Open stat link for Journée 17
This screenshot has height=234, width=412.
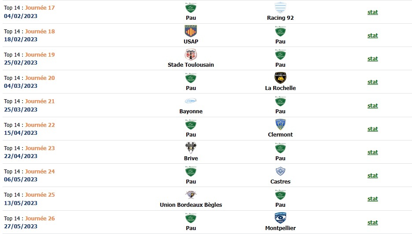click(372, 12)
